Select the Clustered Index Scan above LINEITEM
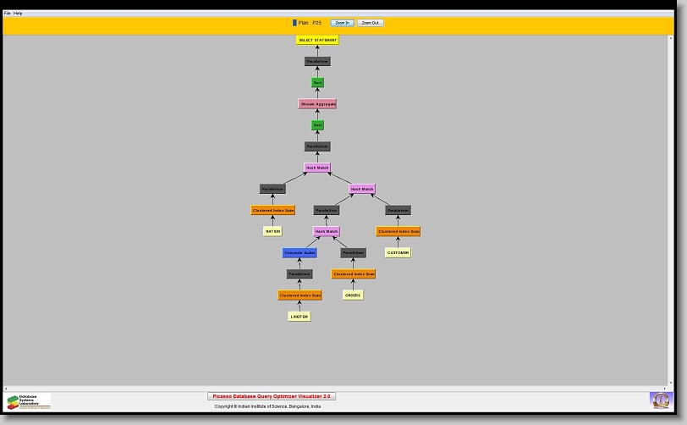Viewport: 687px width, 425px height. [300, 295]
